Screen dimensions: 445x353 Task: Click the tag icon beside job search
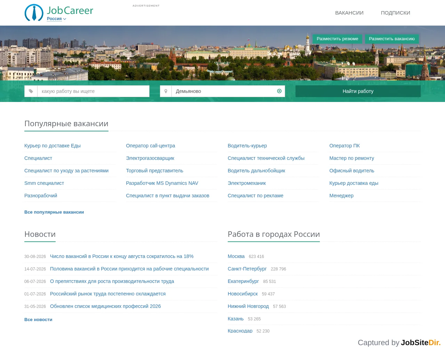pos(31,91)
